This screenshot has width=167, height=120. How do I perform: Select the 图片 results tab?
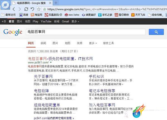[55, 43]
